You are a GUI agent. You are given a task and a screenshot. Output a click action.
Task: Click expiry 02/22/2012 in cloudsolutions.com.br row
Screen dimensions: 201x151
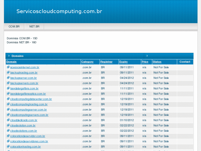(127, 131)
